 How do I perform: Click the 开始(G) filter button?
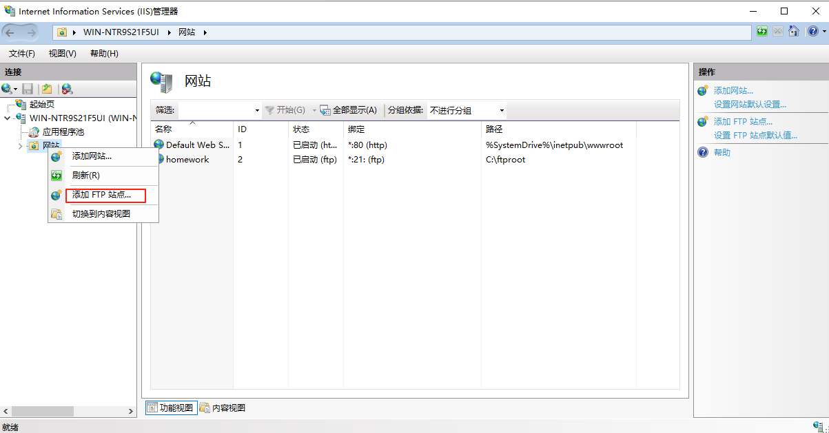(x=285, y=110)
